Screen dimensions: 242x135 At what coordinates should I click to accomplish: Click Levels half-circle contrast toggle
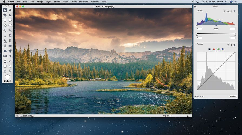point(225,11)
